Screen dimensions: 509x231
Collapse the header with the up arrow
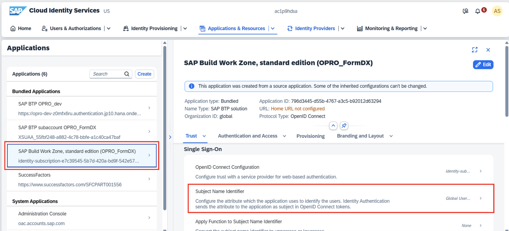coord(333,126)
